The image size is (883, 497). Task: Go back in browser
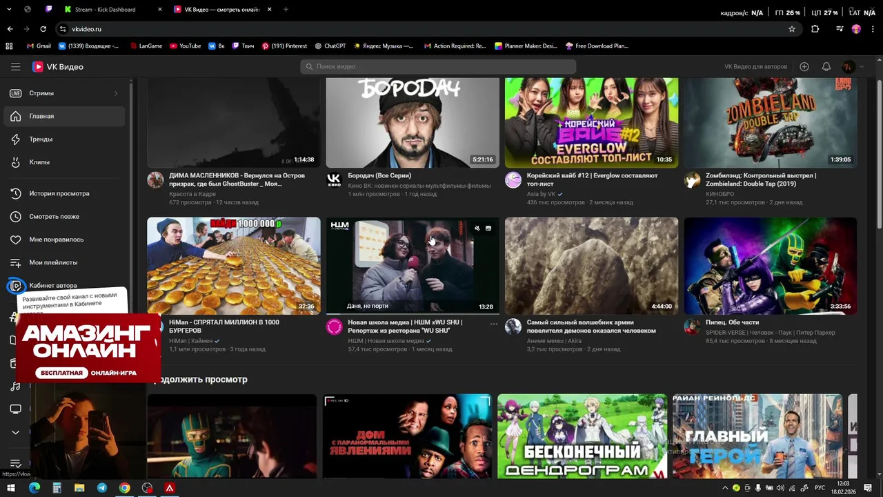tap(10, 29)
